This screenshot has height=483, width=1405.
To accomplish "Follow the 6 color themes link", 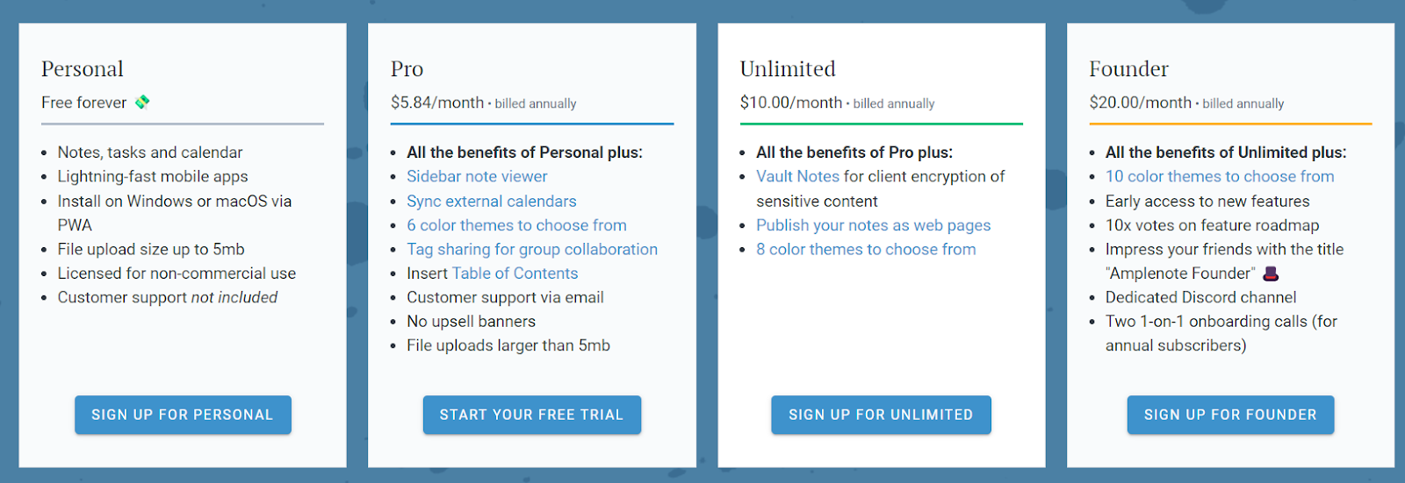I will click(x=516, y=225).
